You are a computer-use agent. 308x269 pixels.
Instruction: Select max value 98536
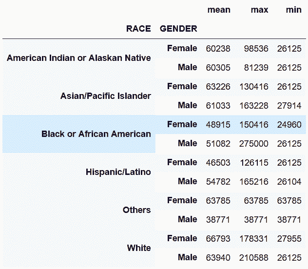pos(256,49)
